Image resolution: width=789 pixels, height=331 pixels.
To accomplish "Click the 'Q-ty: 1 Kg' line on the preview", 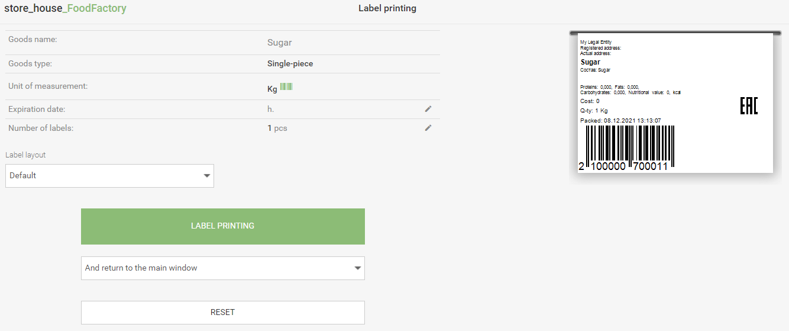I will pyautogui.click(x=594, y=111).
